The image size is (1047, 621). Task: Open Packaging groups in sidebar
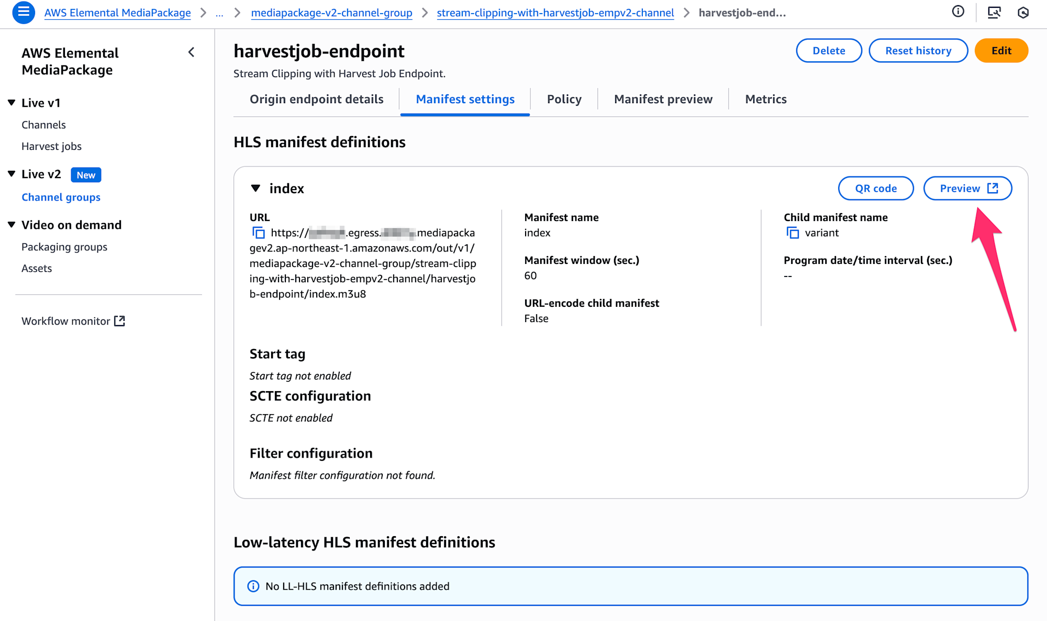pyautogui.click(x=64, y=247)
